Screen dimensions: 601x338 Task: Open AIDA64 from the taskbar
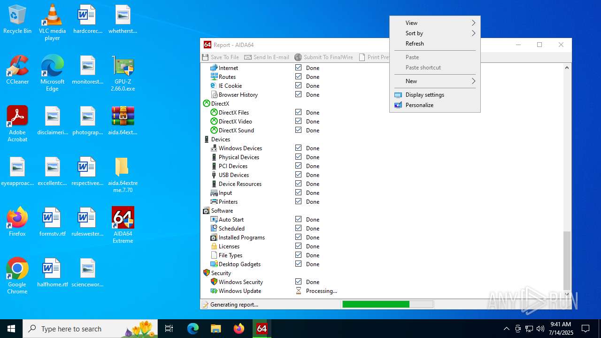[x=262, y=329]
